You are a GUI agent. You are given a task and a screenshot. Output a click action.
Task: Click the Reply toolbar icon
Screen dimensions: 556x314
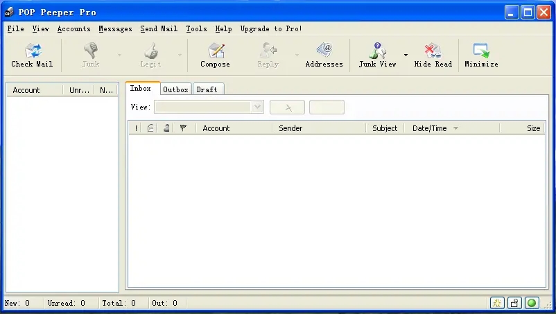coord(268,51)
